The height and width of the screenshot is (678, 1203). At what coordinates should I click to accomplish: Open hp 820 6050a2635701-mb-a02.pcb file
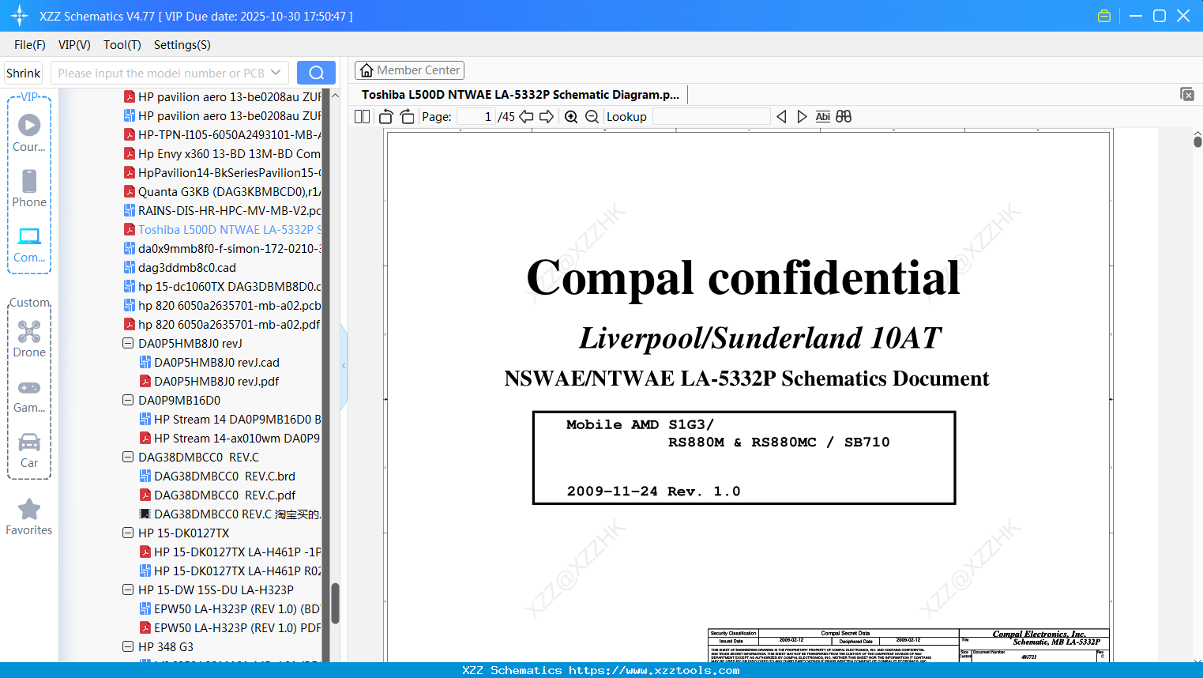(223, 306)
